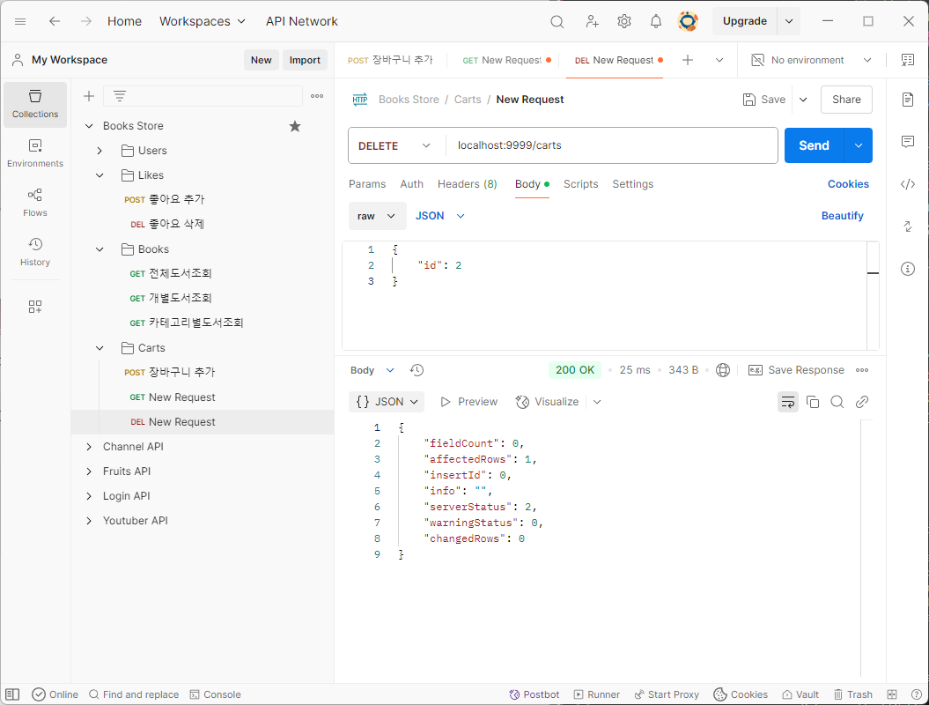Open environment quick look icon at top right
Viewport: 929px width, 705px height.
pos(908,60)
